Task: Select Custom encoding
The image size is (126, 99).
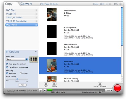Action: click(21, 73)
